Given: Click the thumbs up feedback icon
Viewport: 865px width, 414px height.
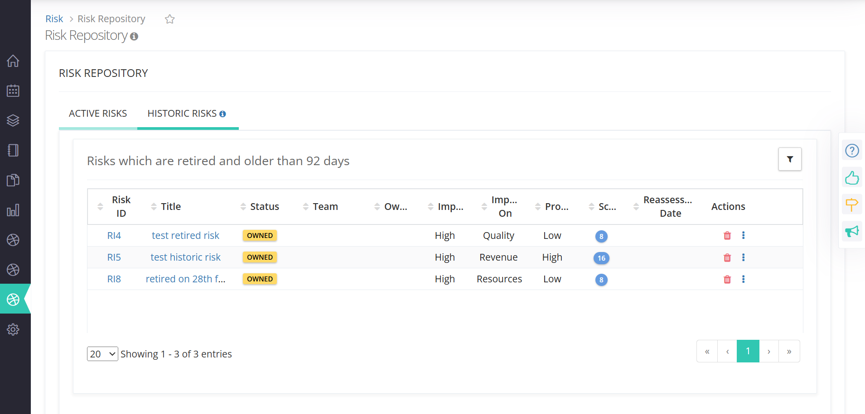Looking at the screenshot, I should tap(852, 178).
